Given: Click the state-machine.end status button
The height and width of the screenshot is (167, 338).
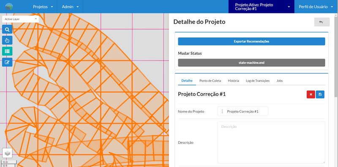Looking at the screenshot, I should 251,63.
